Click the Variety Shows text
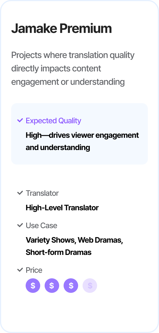The image size is (159, 333). pos(50,240)
